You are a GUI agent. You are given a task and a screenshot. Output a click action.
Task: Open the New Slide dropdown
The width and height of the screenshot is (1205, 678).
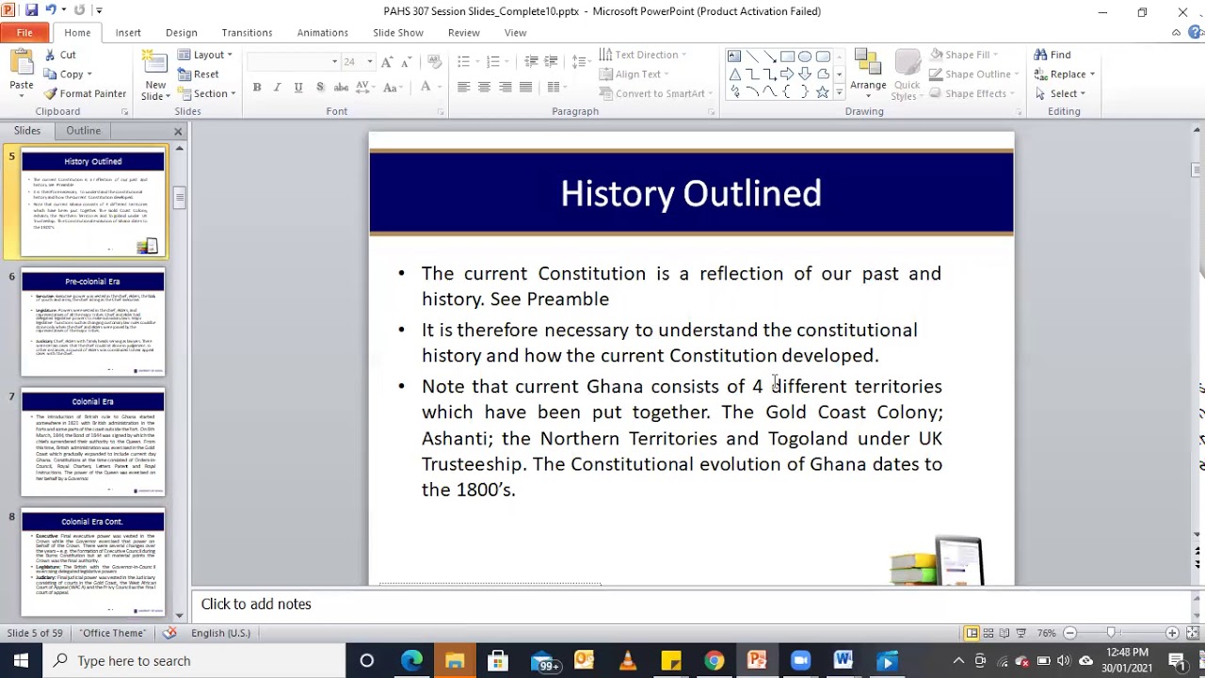coord(155,91)
